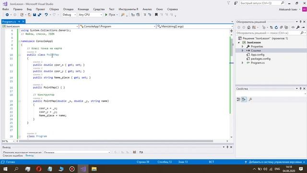Collapse the JsonLesson project node

click(239, 42)
